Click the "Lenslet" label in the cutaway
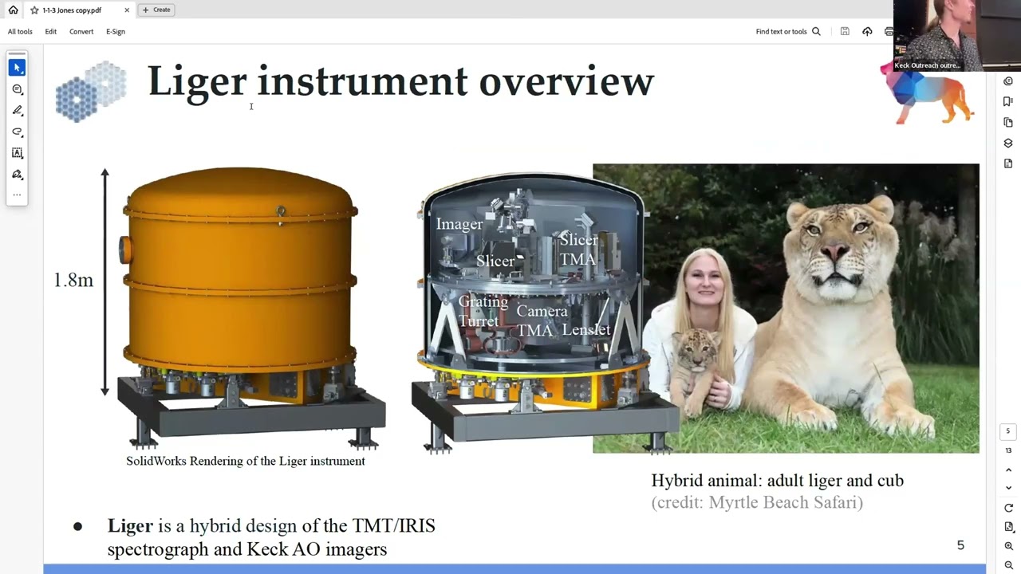Image resolution: width=1021 pixels, height=574 pixels. pos(586,329)
